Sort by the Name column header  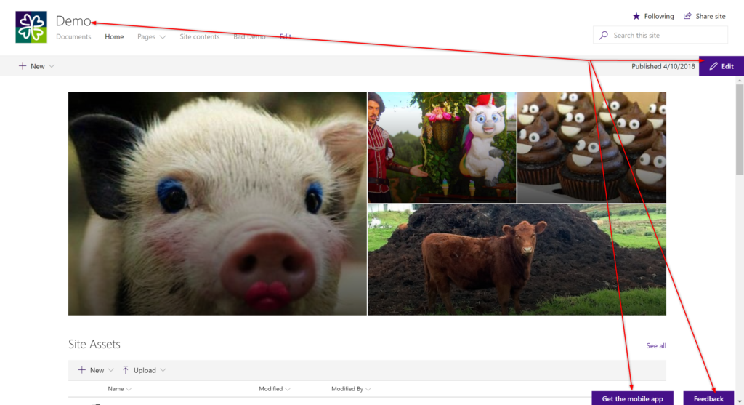[x=119, y=389]
